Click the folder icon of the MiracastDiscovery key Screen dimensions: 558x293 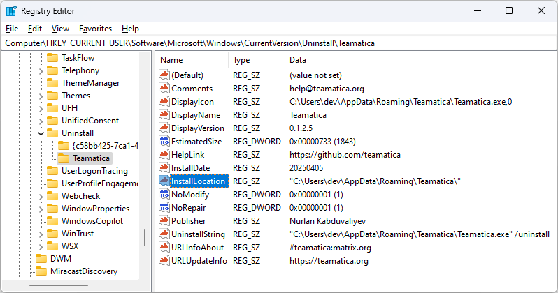(x=41, y=271)
